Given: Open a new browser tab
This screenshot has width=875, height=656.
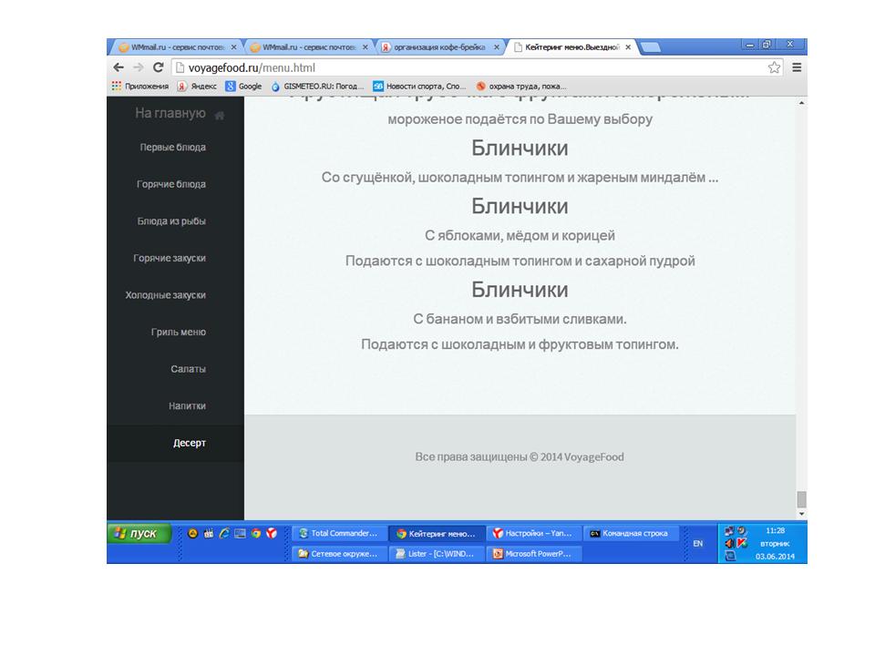Looking at the screenshot, I should pos(650,47).
